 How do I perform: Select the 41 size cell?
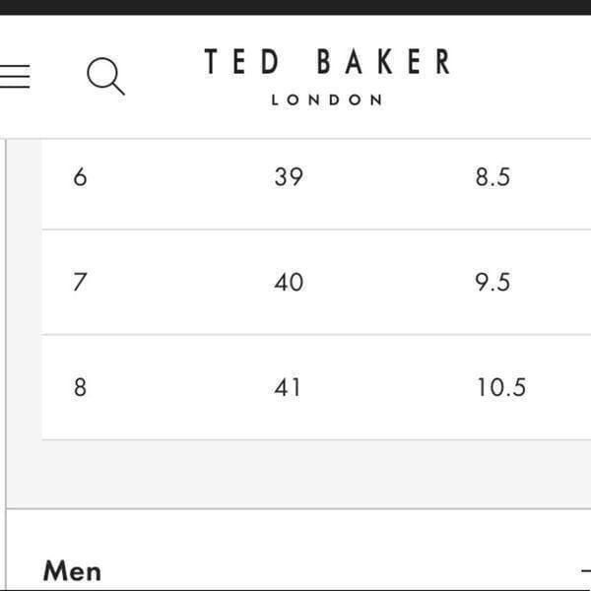[x=288, y=387]
